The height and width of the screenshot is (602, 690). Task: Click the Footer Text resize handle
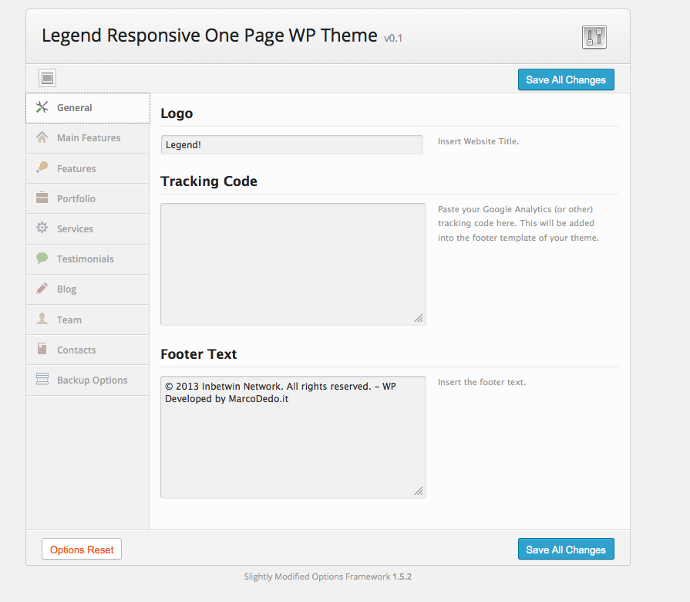[419, 491]
